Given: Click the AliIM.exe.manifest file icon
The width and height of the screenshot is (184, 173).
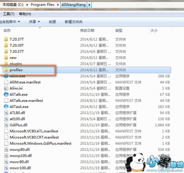Looking at the screenshot, I should (6, 82).
